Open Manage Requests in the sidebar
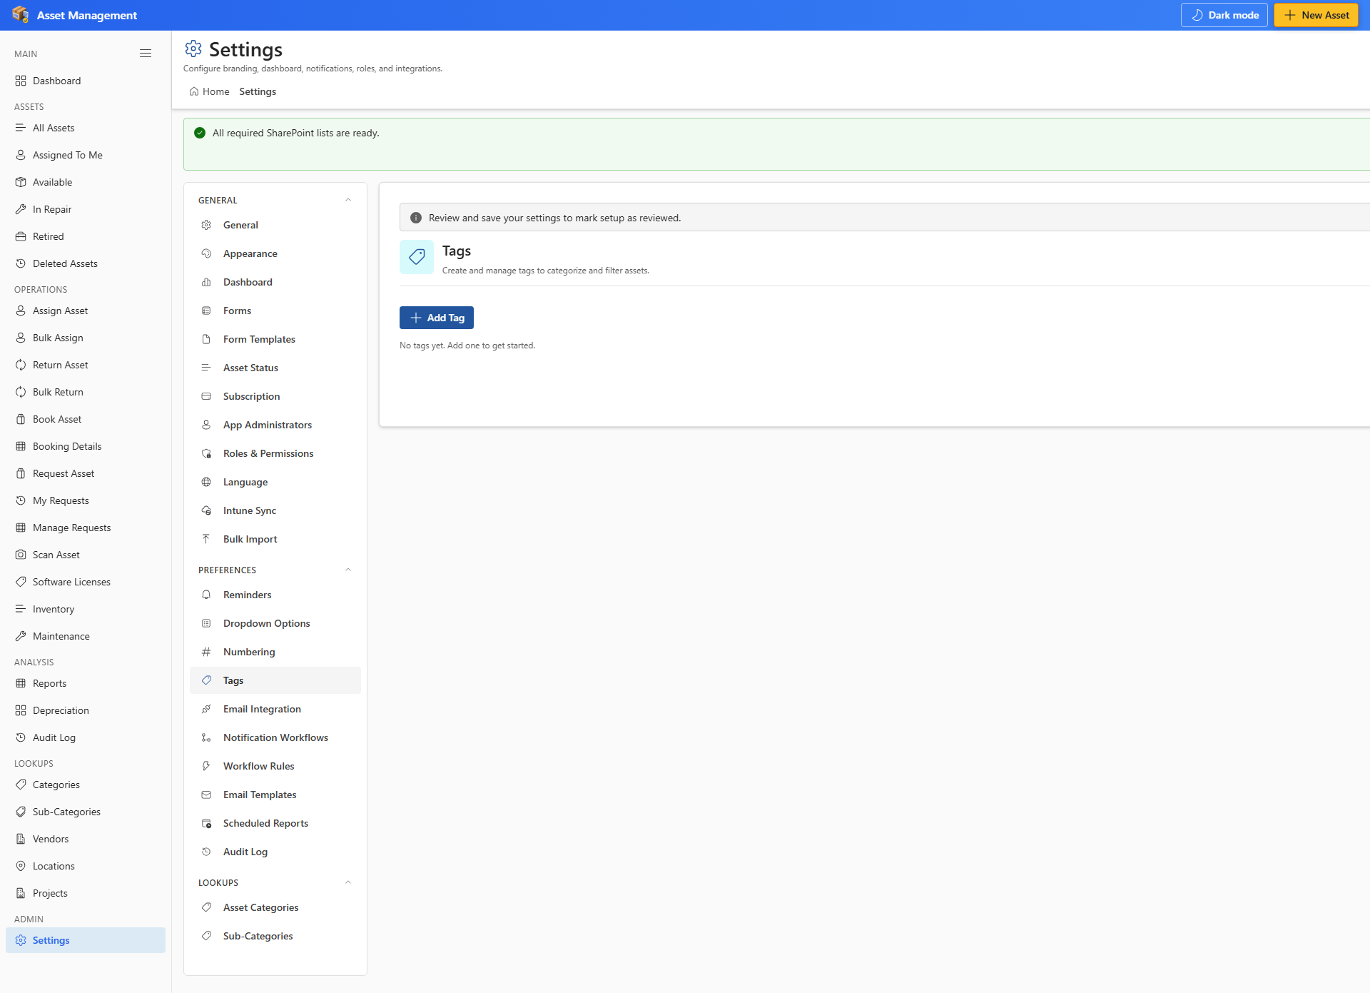This screenshot has height=993, width=1370. (86, 528)
